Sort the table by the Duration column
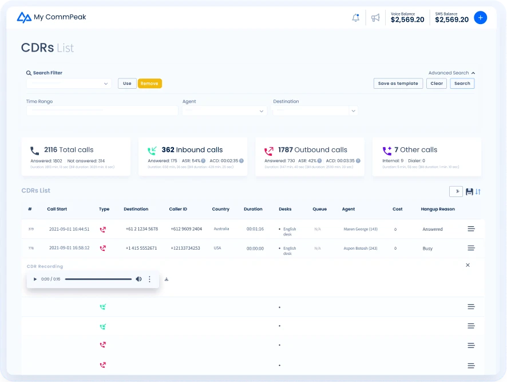This screenshot has width=507, height=382. (253, 209)
